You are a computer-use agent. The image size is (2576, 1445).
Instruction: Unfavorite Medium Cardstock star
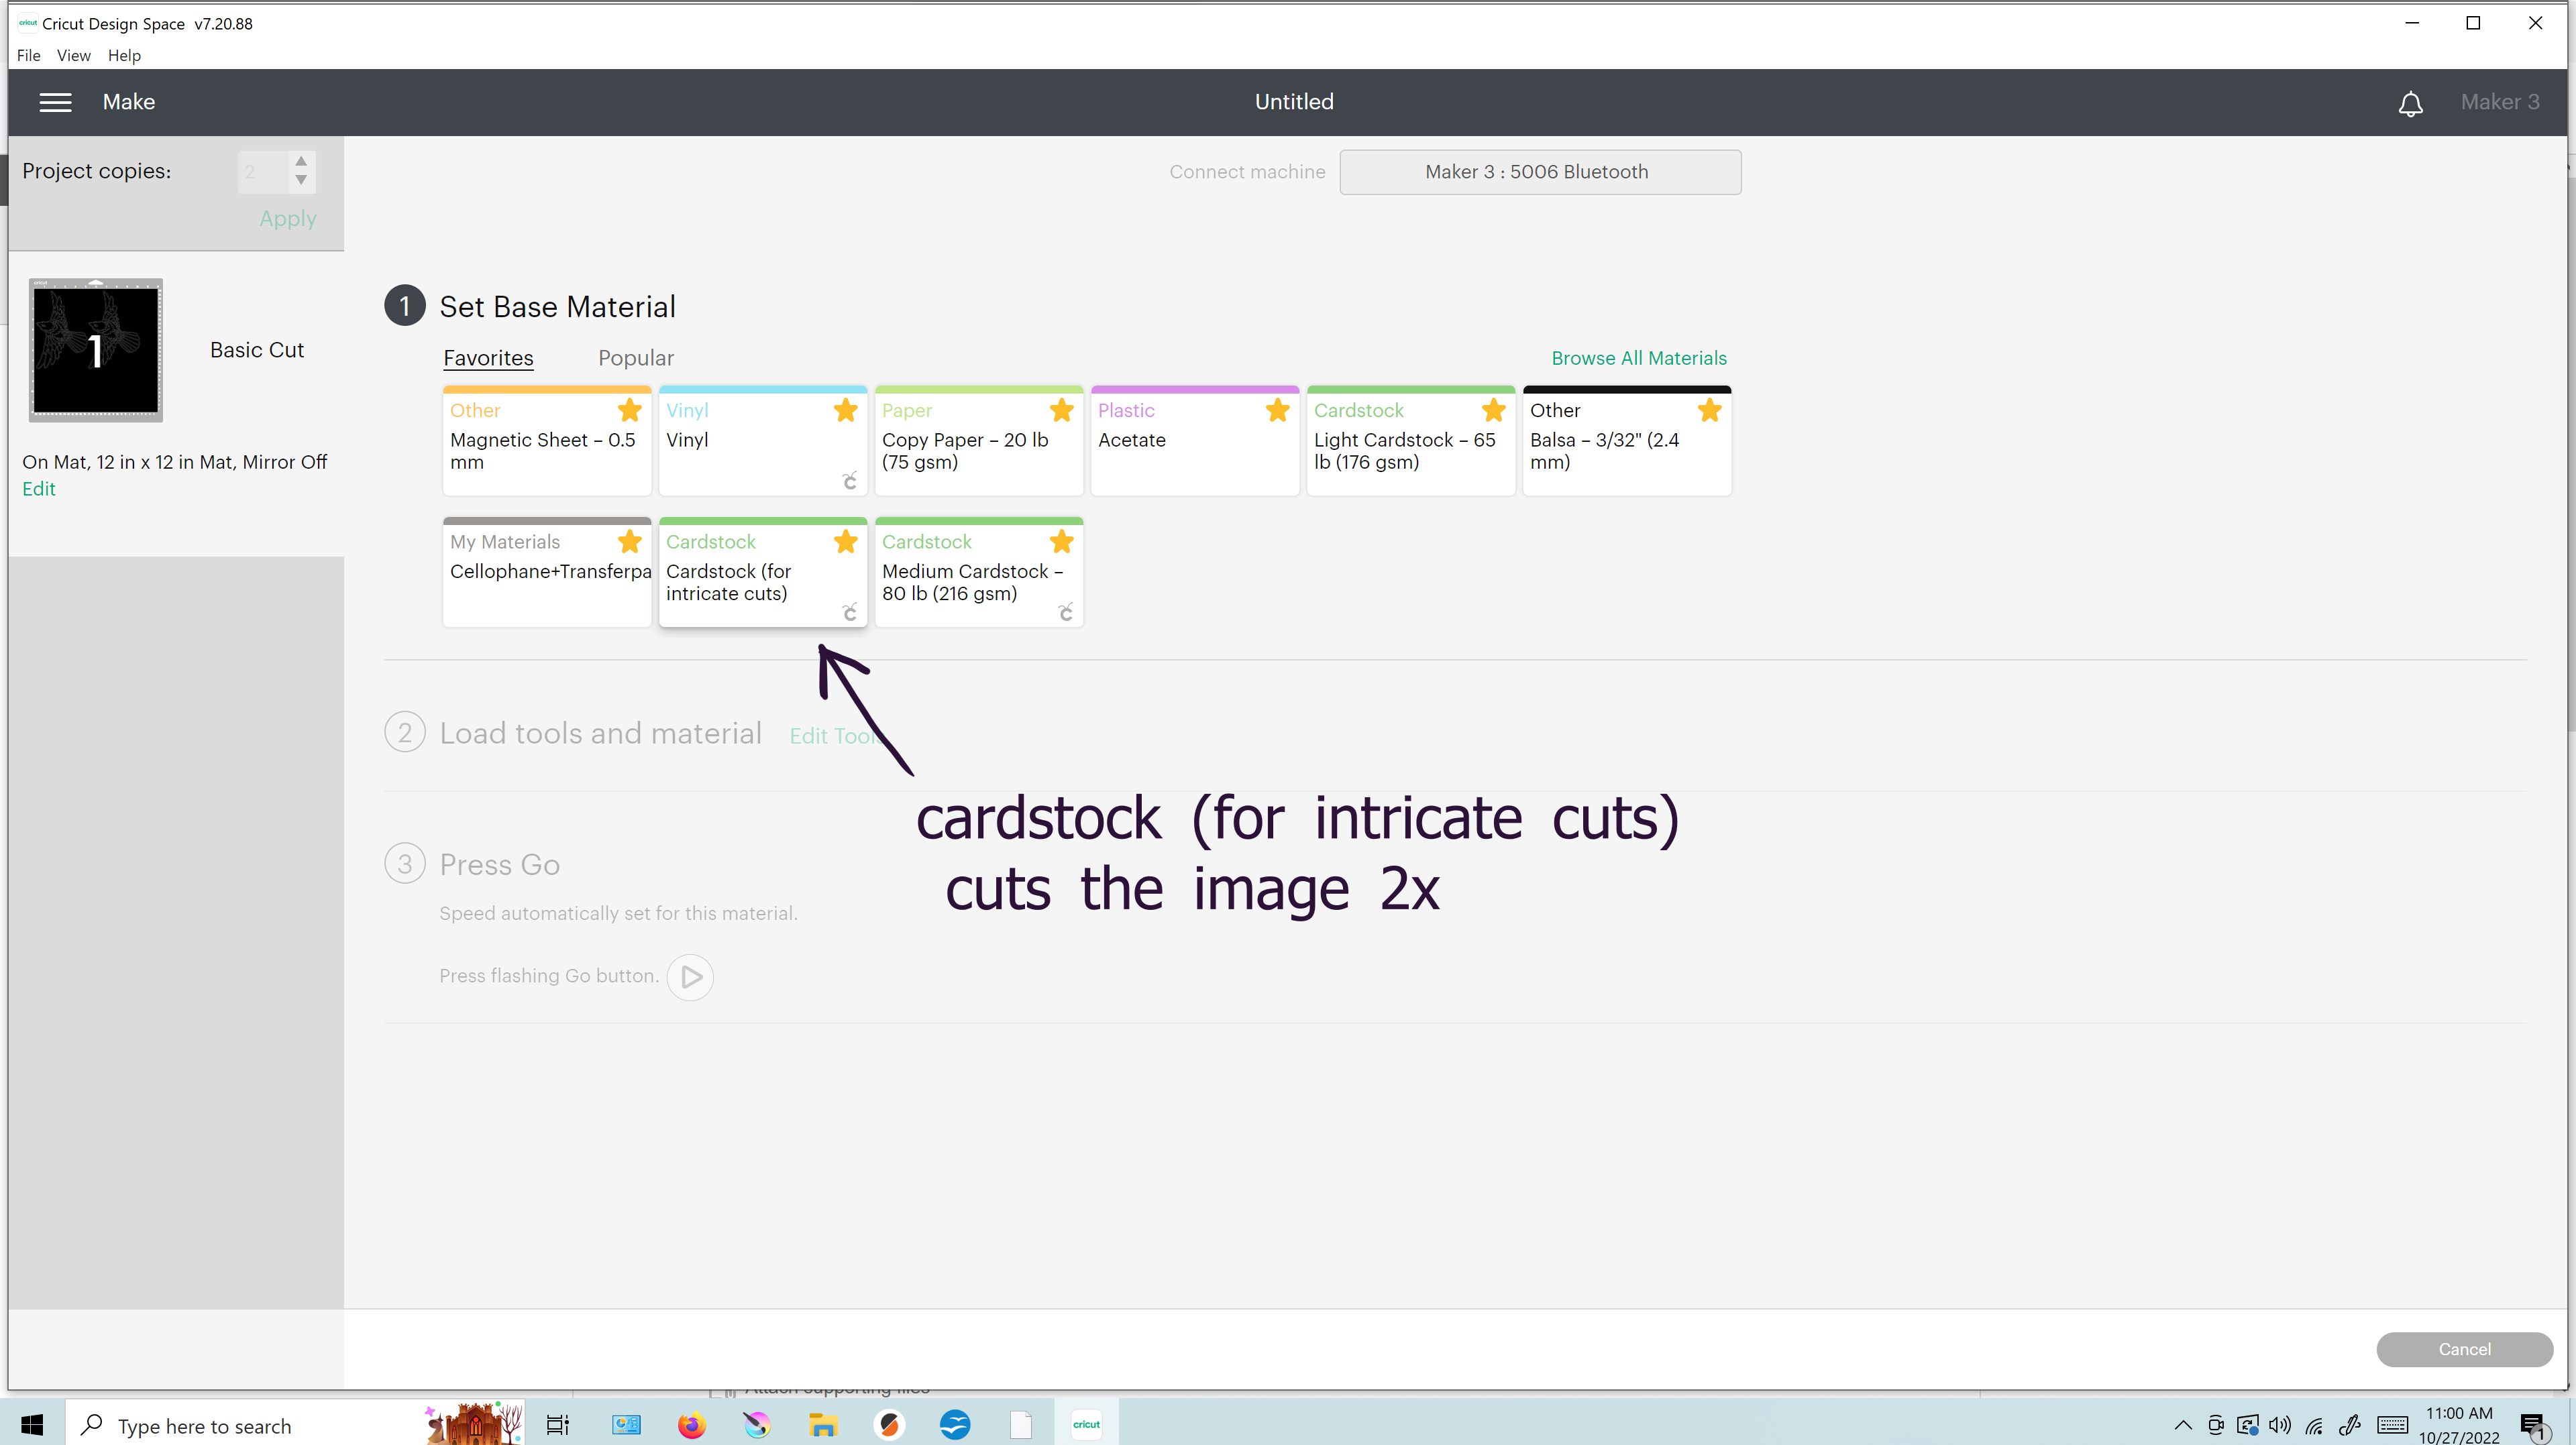1062,542
